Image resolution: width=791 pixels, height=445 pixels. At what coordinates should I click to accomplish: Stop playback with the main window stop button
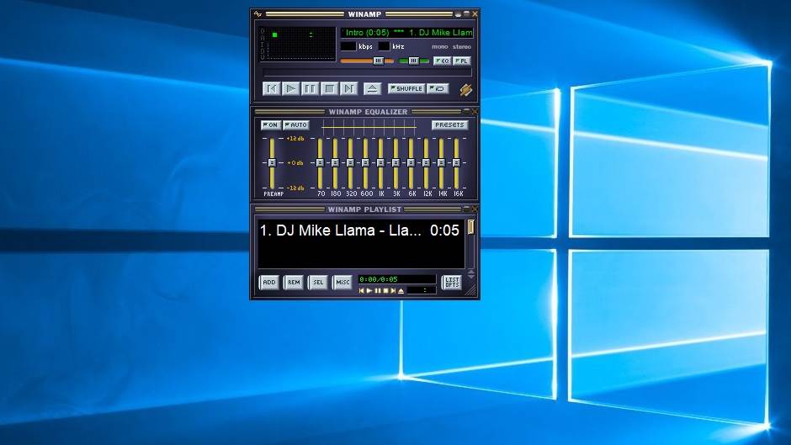(x=329, y=88)
